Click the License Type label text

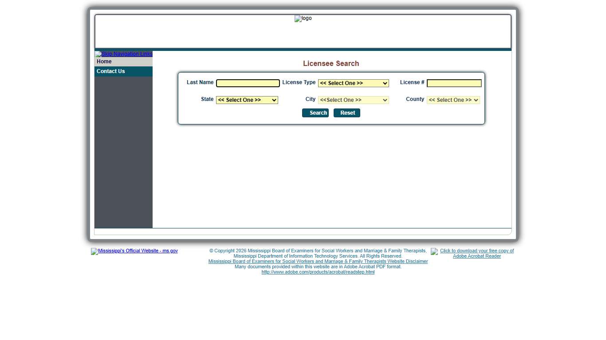[299, 82]
